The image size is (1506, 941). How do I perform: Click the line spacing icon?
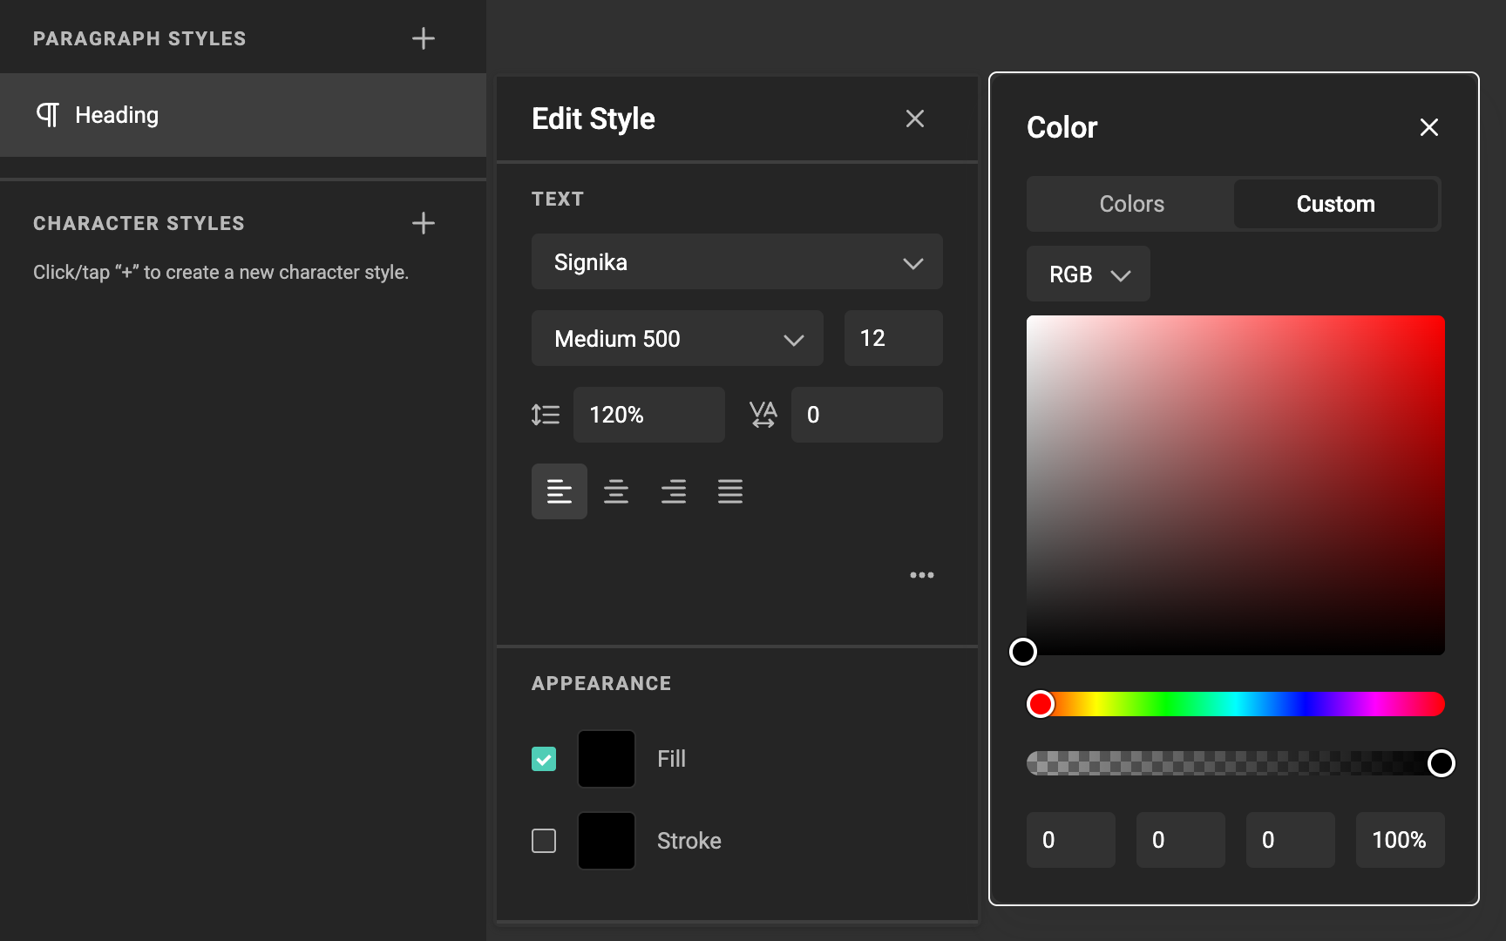pos(545,415)
